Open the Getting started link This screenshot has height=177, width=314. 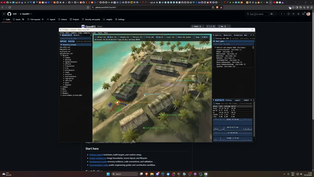[x=96, y=155]
